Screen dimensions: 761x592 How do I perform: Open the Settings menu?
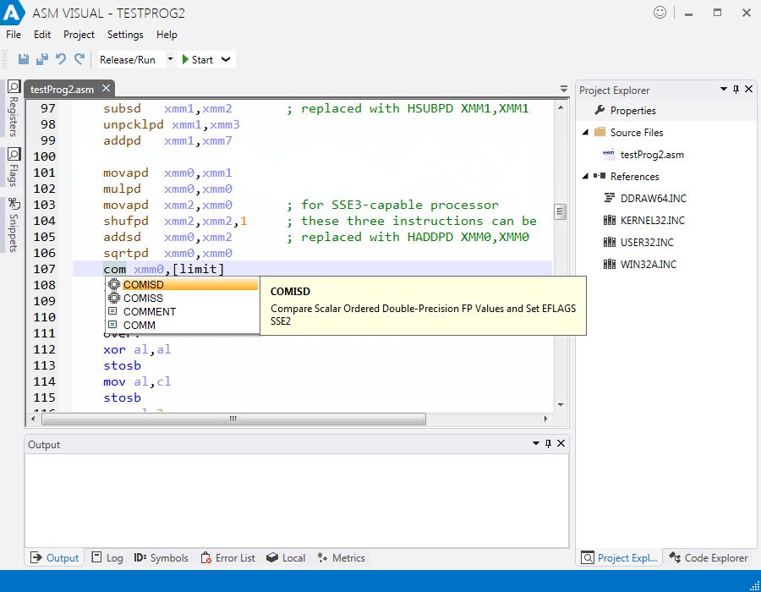coord(125,35)
